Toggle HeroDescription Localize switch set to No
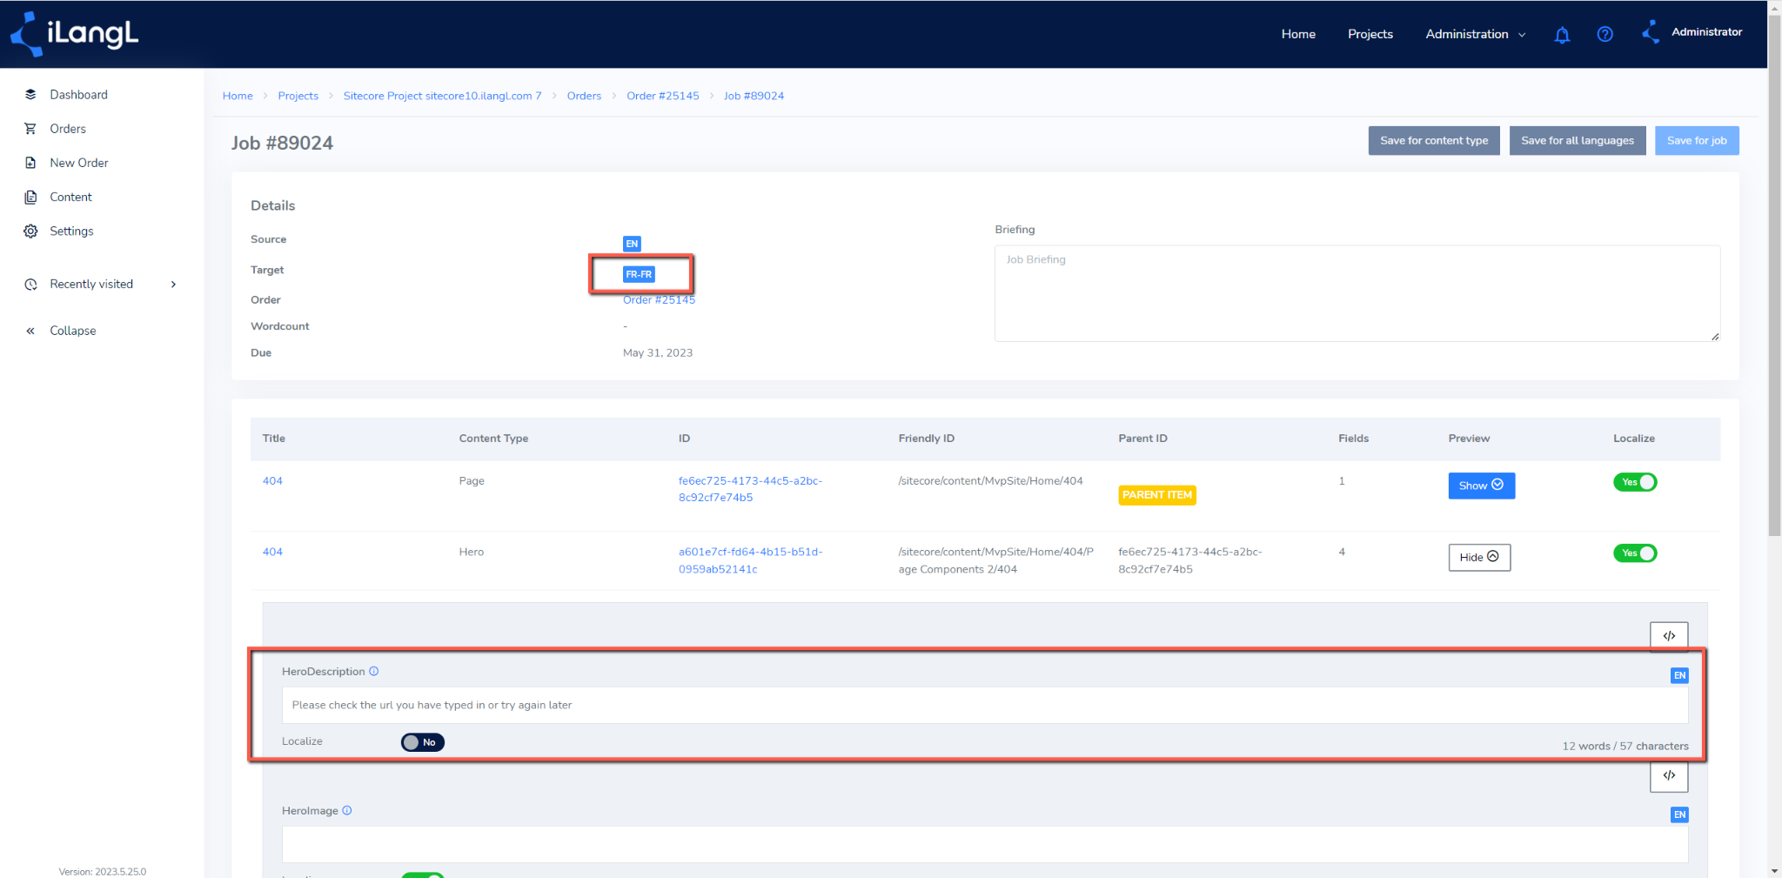 point(423,742)
